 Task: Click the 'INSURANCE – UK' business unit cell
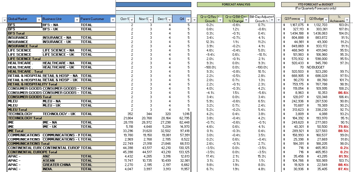coord(61,42)
